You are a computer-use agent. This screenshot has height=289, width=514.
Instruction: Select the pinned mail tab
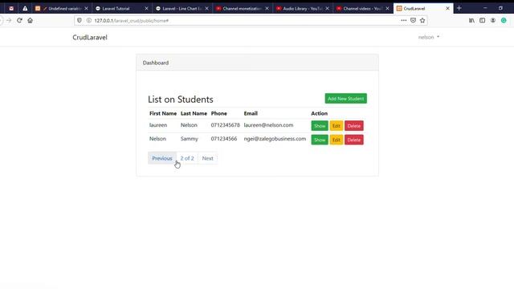point(11,9)
